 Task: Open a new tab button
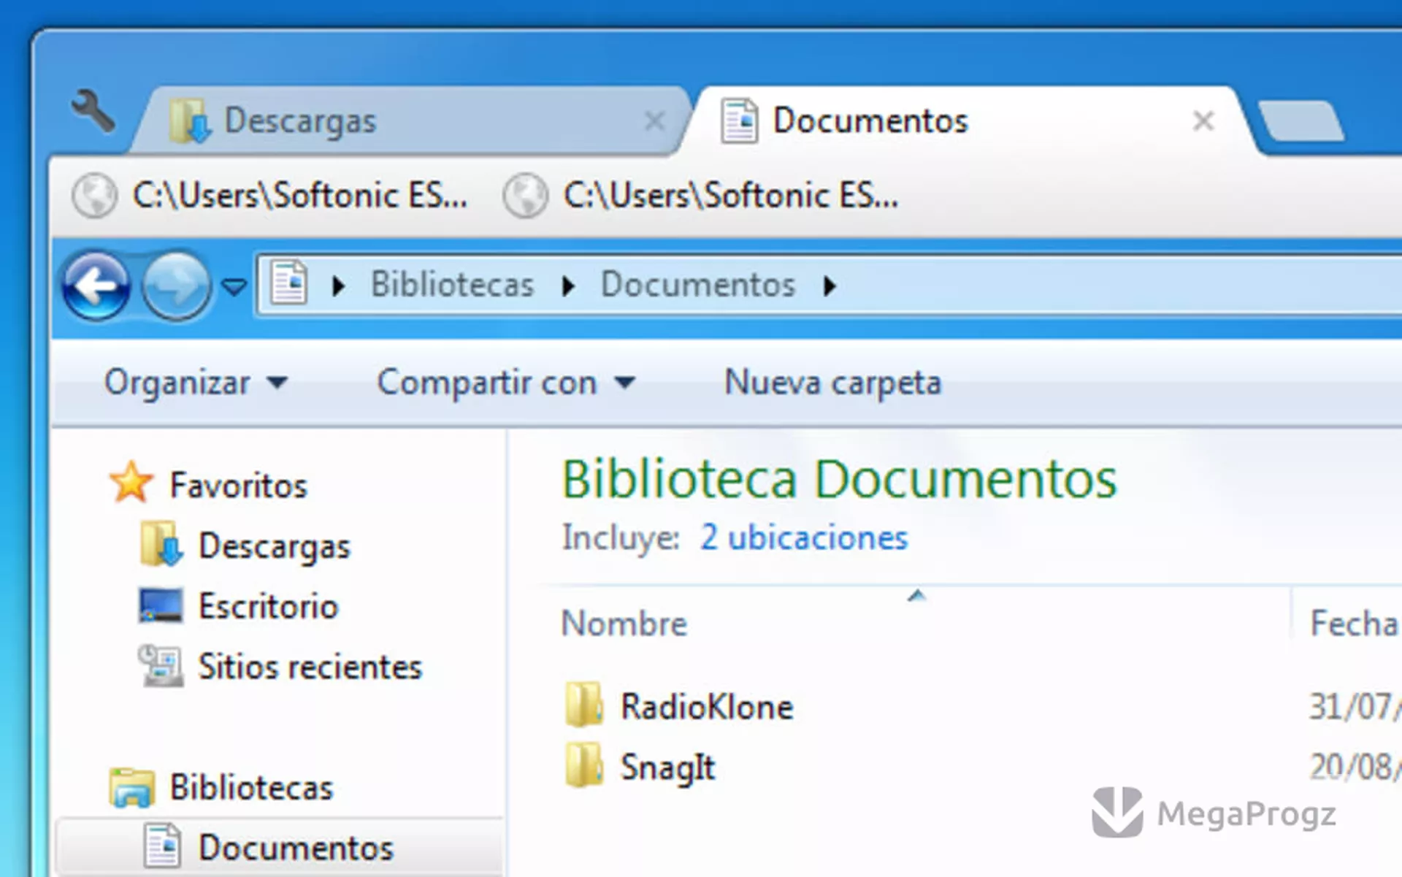coord(1301,120)
